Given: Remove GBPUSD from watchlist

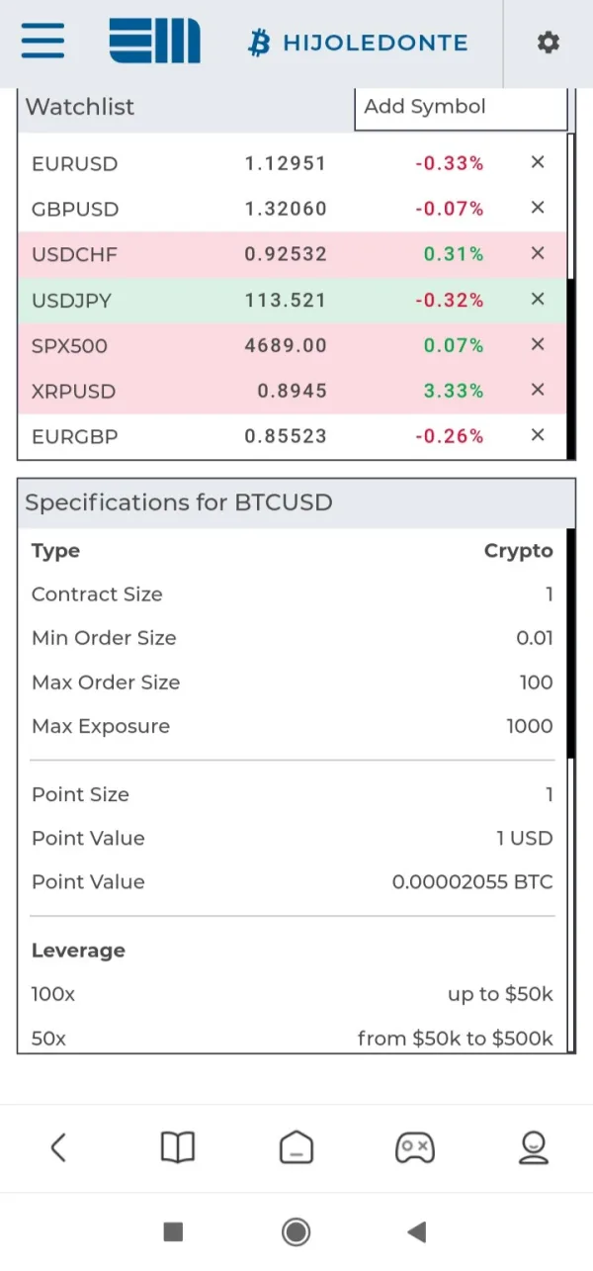Looking at the screenshot, I should tap(538, 208).
